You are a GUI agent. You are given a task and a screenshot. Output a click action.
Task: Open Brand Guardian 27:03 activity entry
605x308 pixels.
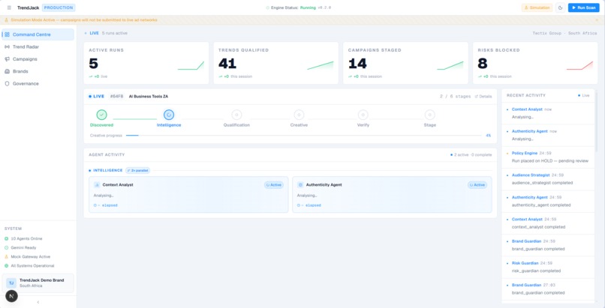(548, 289)
